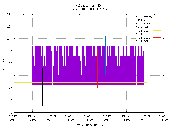Click the chart title 'Voltages for MEX'
This screenshot has height=127, width=169.
(x=88, y=6)
